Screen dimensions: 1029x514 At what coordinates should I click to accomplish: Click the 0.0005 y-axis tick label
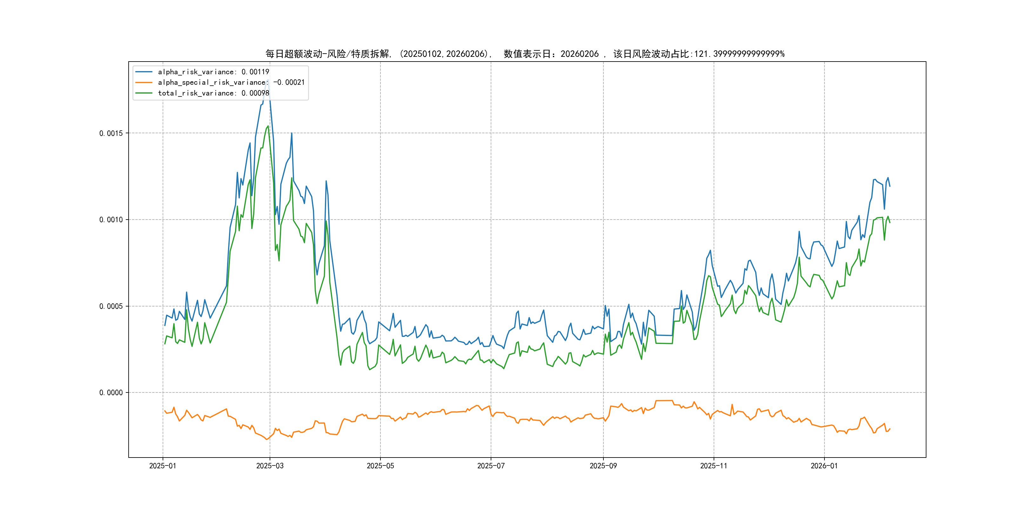[111, 306]
